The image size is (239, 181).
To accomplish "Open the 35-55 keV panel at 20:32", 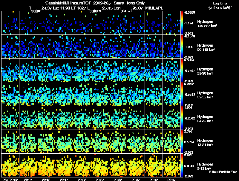I will point(118,94).
